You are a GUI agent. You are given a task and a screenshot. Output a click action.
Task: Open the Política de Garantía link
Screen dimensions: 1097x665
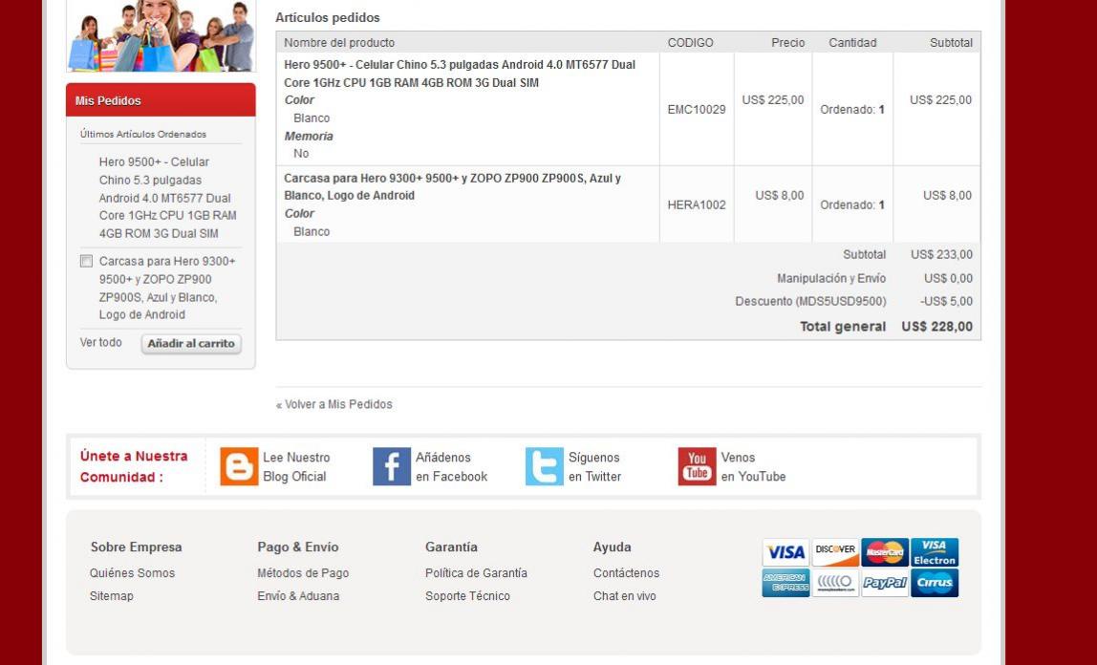(476, 572)
